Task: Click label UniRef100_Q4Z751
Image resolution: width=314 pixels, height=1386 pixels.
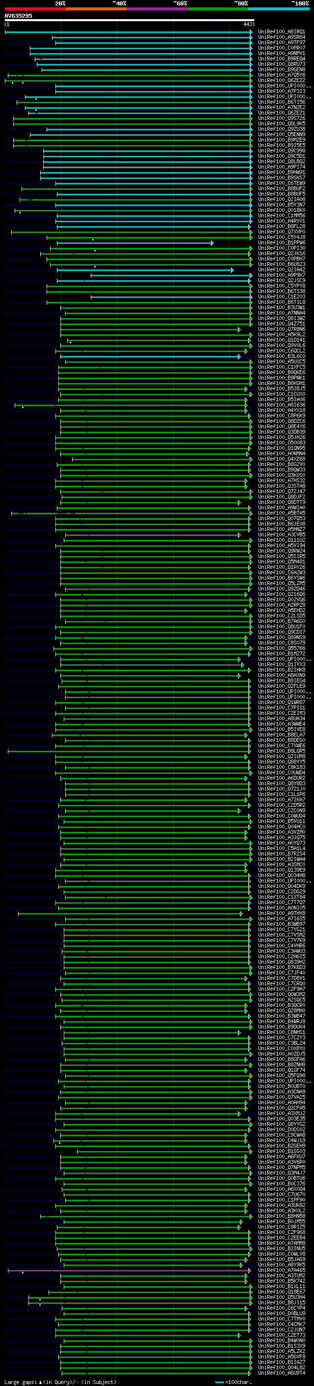Action: point(282,324)
